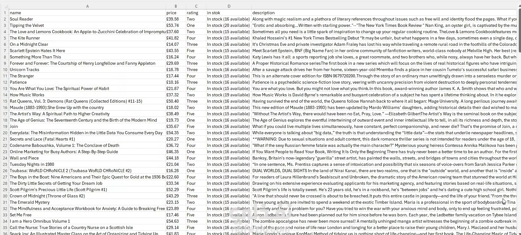Click the select-all corner of the sheet

pos(4,6)
